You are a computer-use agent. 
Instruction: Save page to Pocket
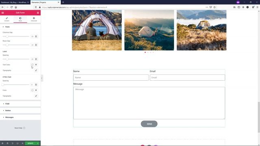point(210,7)
